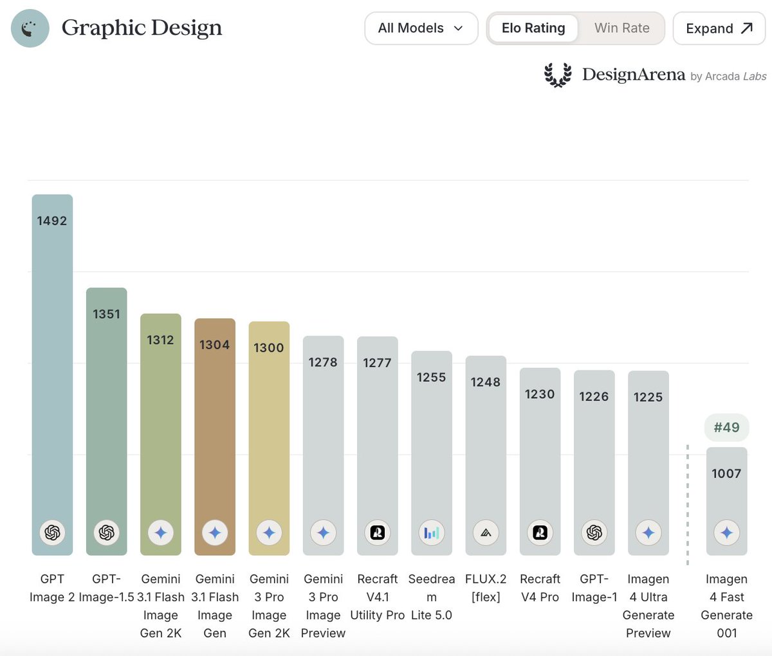Select the yellow Gemini 3 Pro 2K bar
Image resolution: width=772 pixels, height=656 pixels.
pyautogui.click(x=269, y=438)
